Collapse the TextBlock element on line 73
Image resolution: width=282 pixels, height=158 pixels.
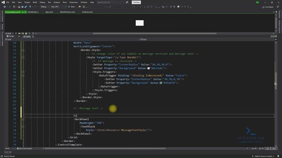click(23, 126)
